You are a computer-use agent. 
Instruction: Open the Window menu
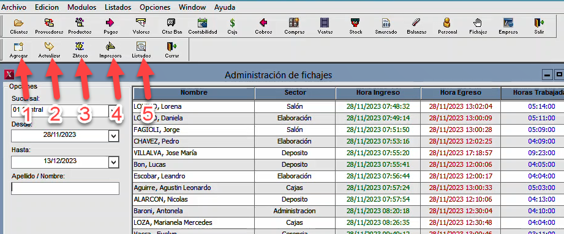click(x=192, y=7)
